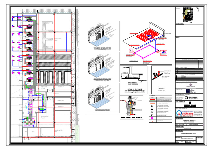Viewport: 213px width, 150px height.
Task: Click the Marjan logo
Action: (191, 91)
